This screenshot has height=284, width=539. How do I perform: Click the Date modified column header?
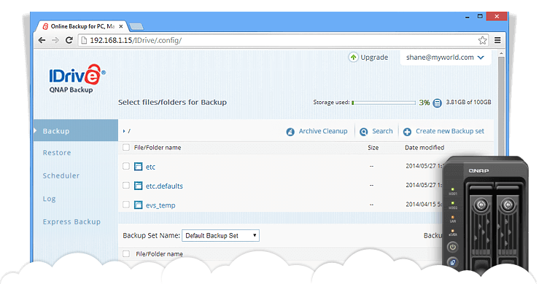tap(424, 148)
